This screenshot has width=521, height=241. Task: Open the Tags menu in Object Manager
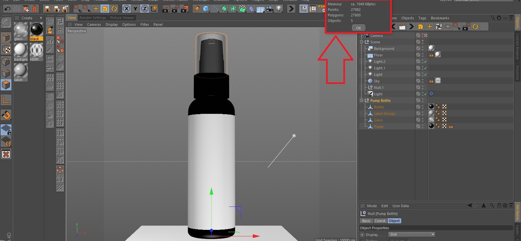pos(422,18)
